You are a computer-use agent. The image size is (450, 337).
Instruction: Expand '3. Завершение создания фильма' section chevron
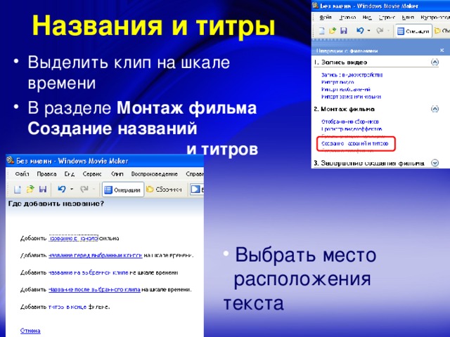pos(435,163)
